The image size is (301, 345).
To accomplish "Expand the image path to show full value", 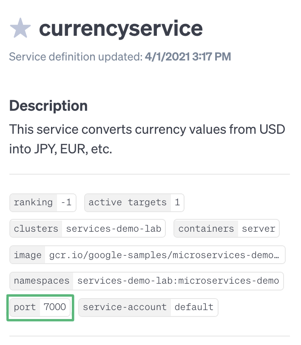I will 147,255.
